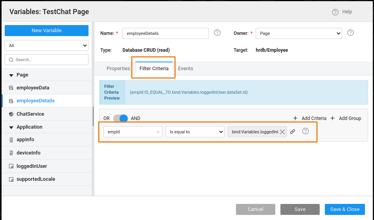Click the New Variable button

[x=46, y=31]
